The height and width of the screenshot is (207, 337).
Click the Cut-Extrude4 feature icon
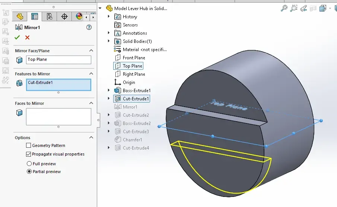118,148
